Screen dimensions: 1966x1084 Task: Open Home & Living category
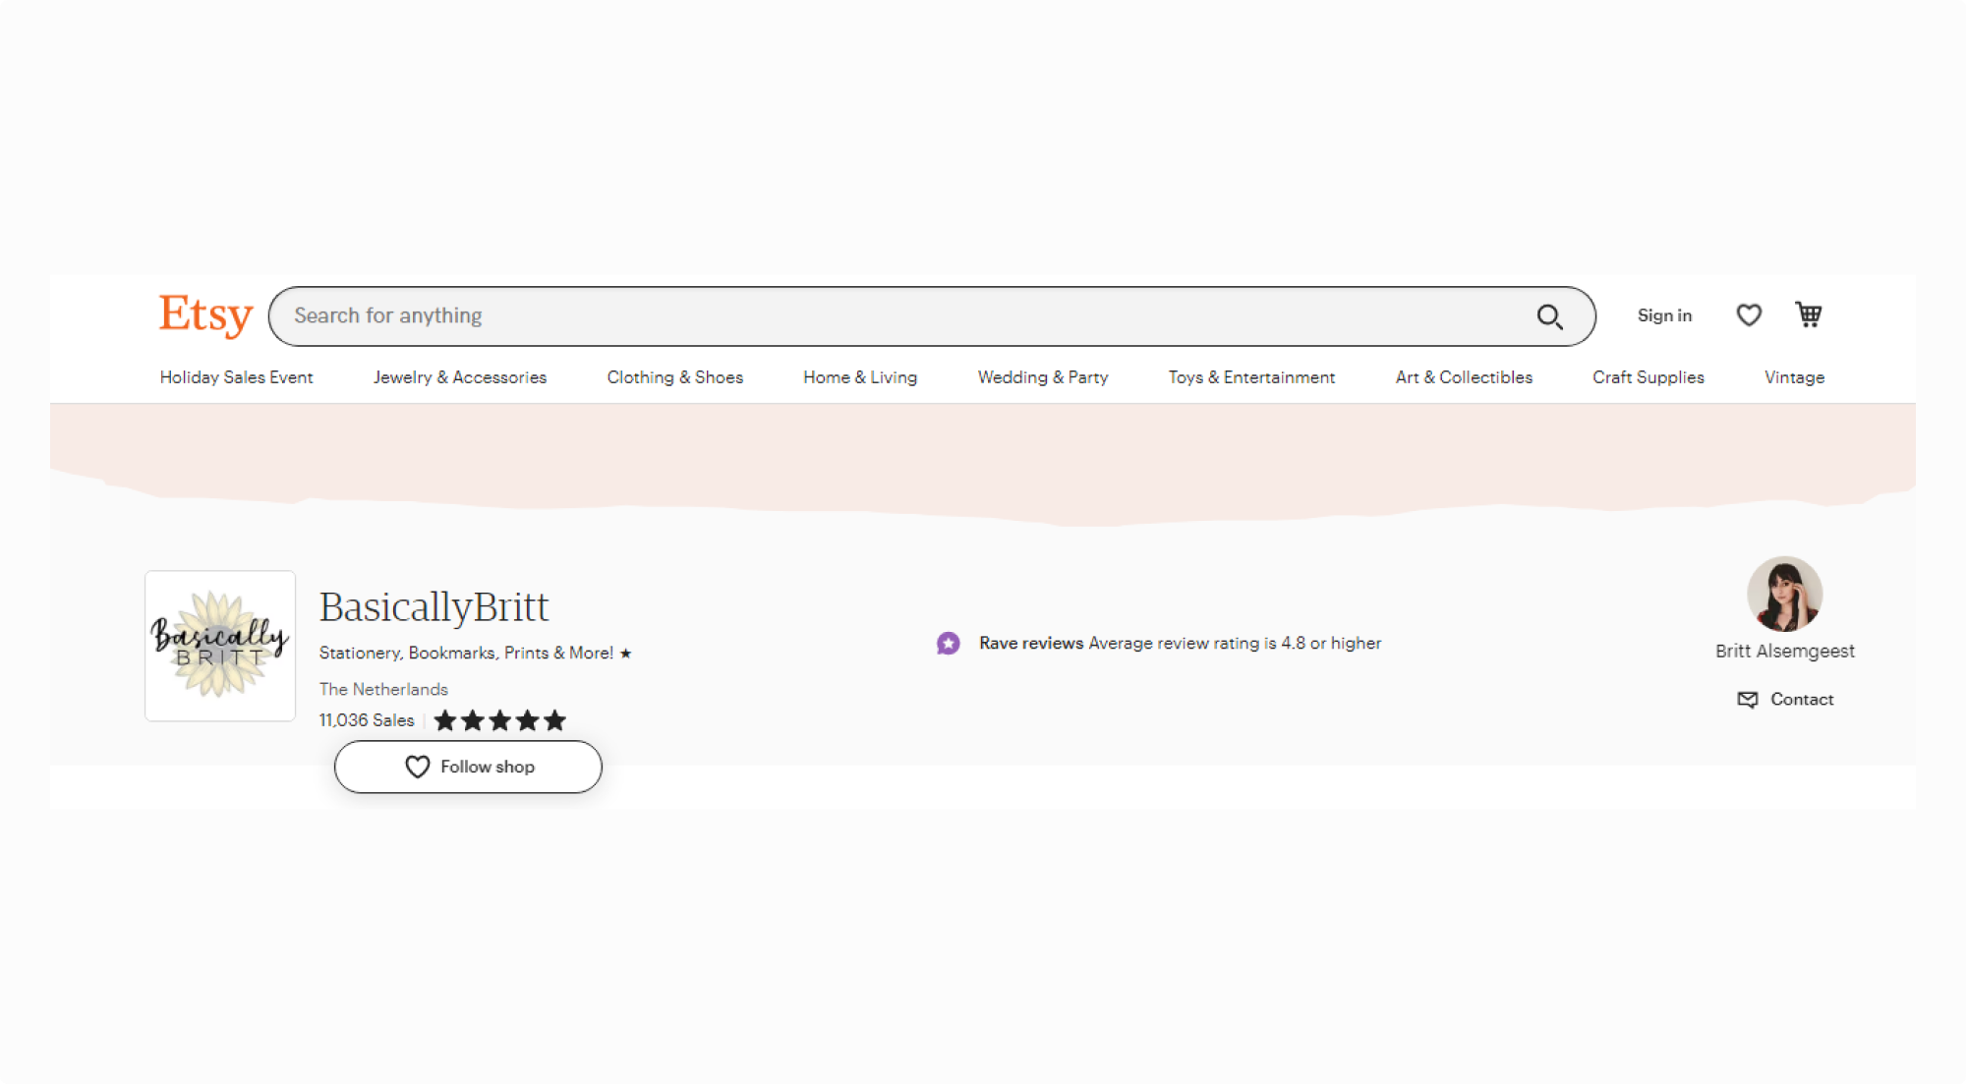[860, 377]
